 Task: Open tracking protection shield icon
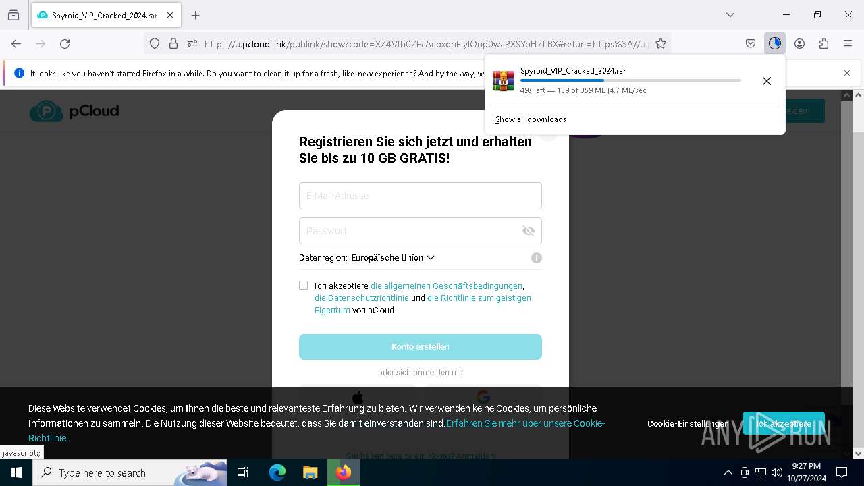(155, 43)
